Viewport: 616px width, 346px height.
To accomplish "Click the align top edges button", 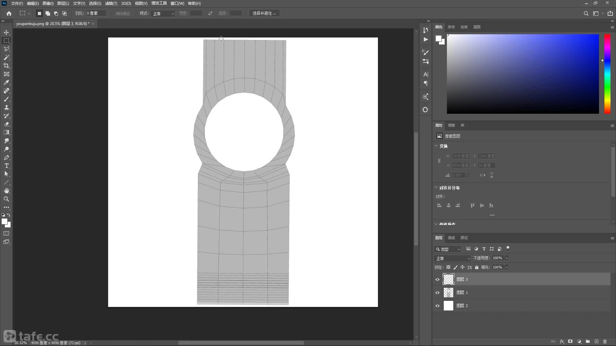I will [472, 205].
